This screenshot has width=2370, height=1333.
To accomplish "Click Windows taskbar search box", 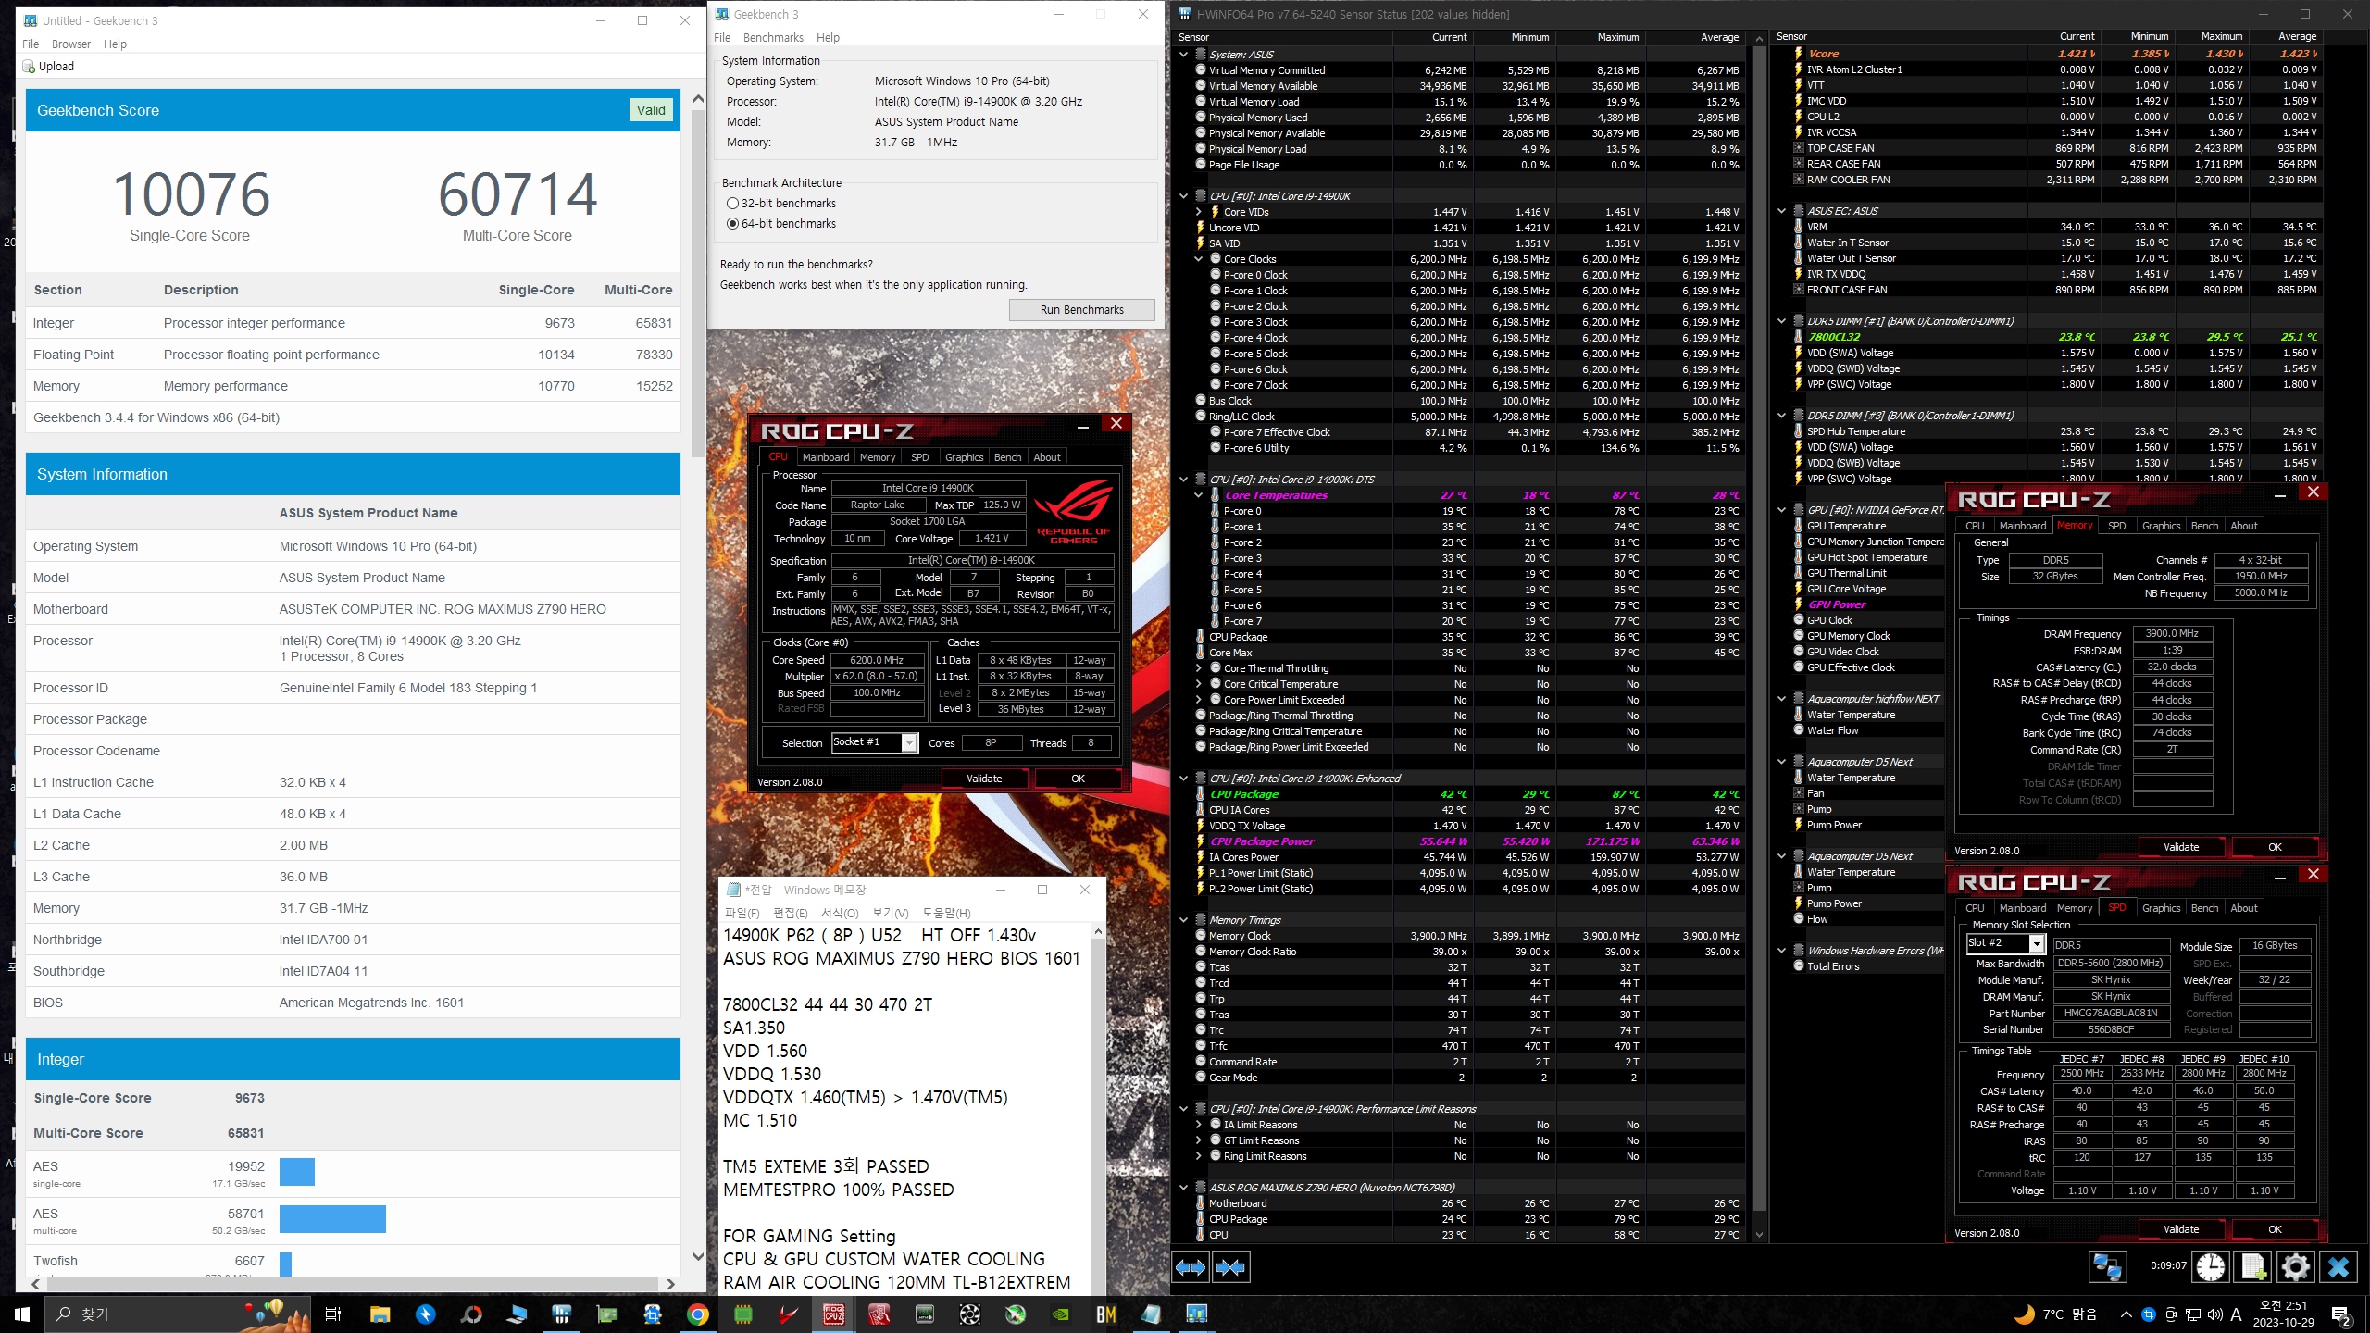I will click(x=176, y=1314).
